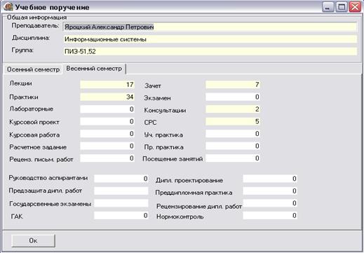The width and height of the screenshot is (364, 253).
Task: Click the Лекции hours field
Action: (107, 84)
